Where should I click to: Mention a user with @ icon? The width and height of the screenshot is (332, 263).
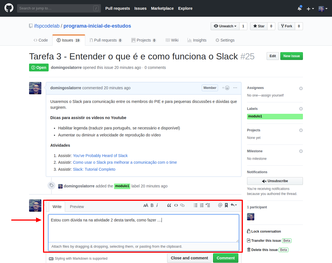coord(220,205)
